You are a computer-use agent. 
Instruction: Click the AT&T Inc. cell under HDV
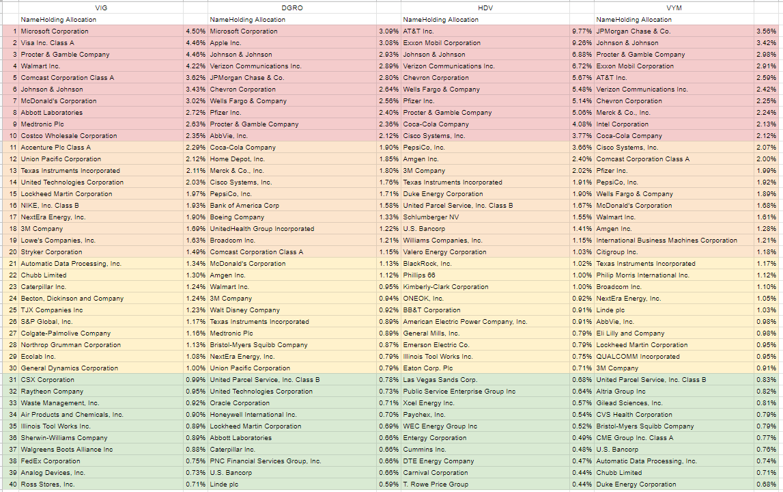(x=485, y=31)
